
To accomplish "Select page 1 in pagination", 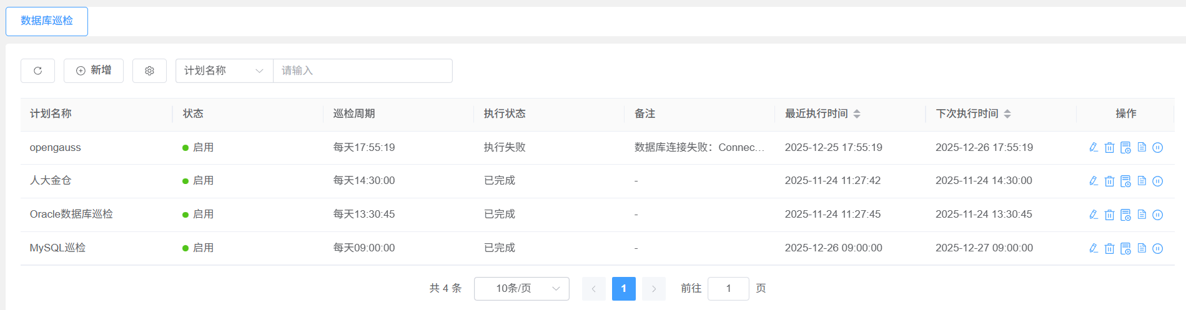I will (x=624, y=289).
